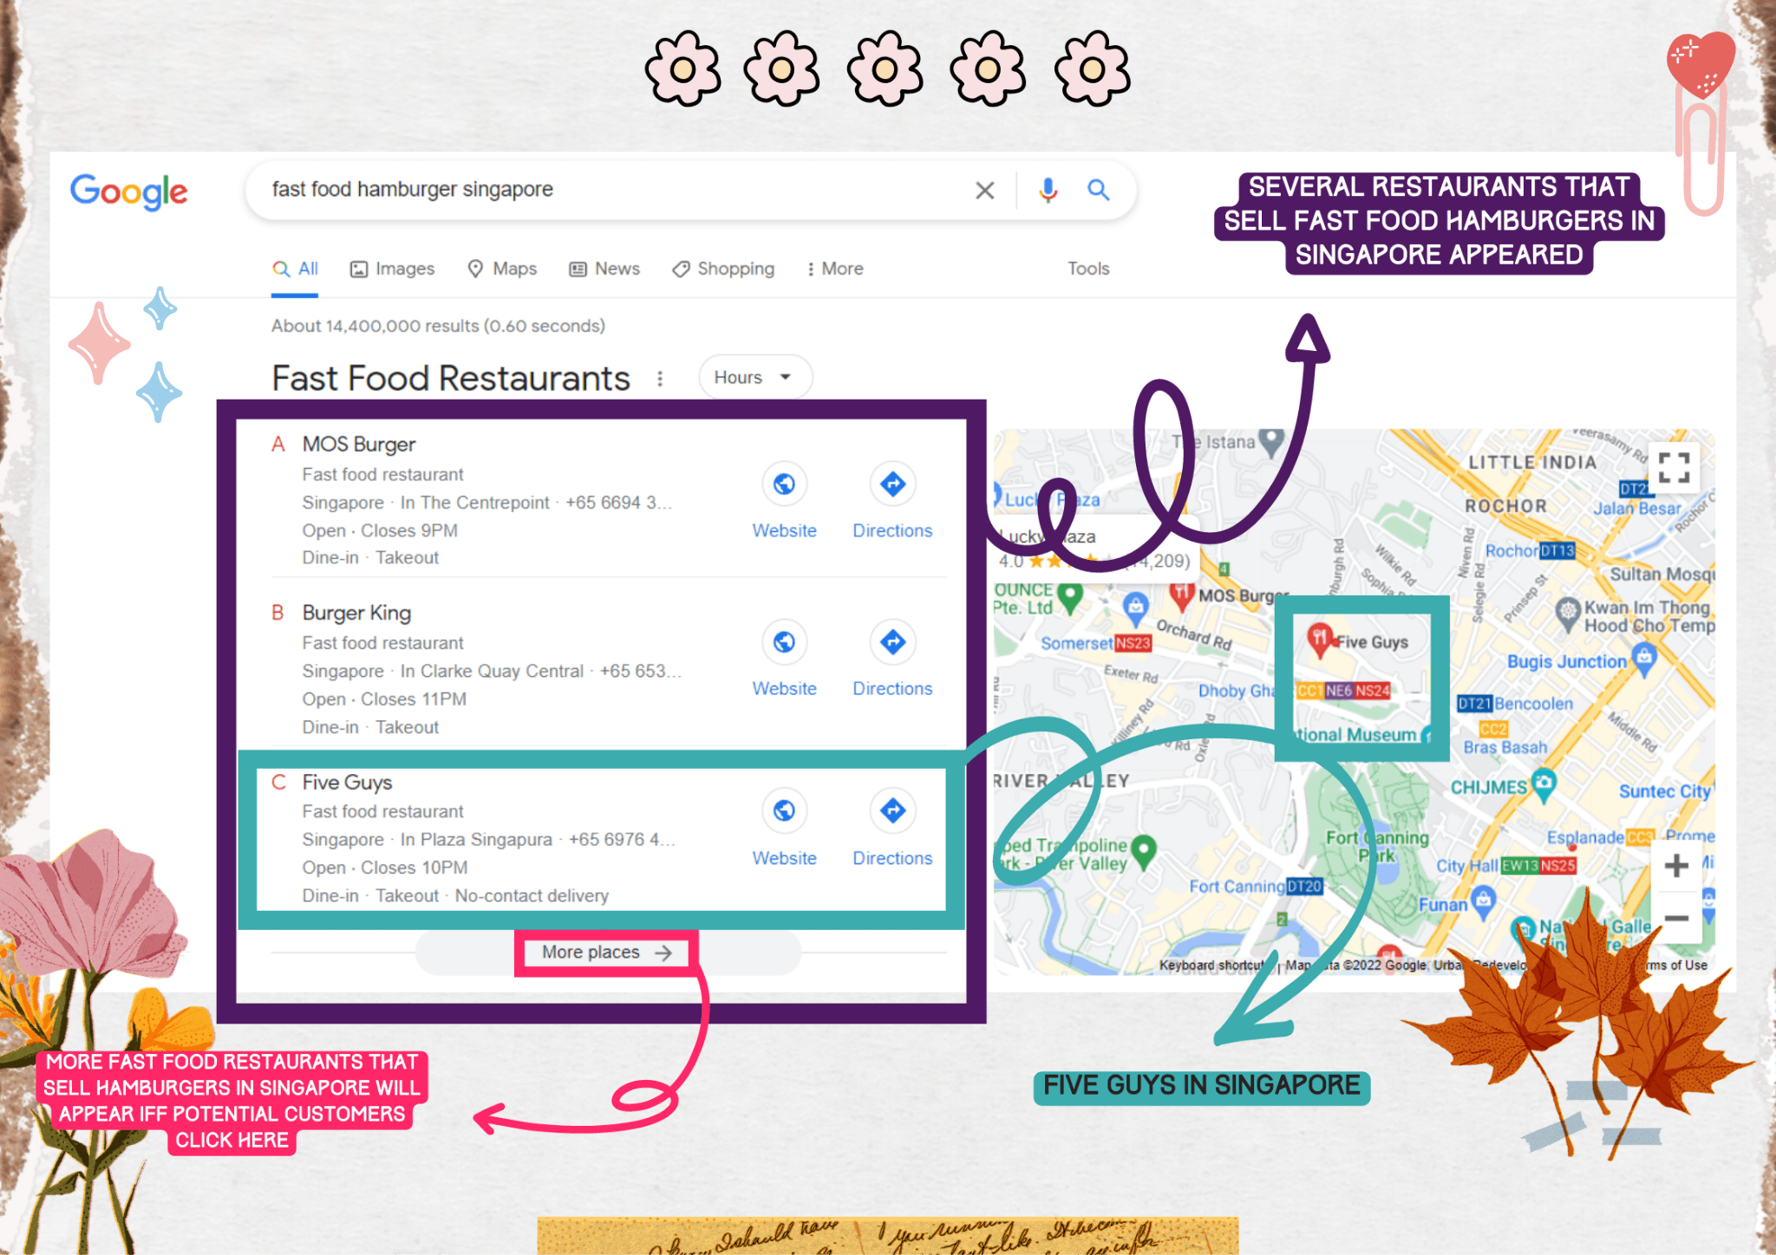Switch to the Maps tab

click(502, 269)
